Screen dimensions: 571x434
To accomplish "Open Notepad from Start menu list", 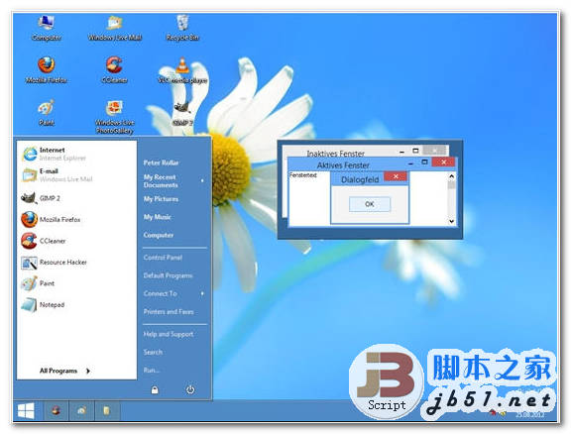I will tap(43, 305).
